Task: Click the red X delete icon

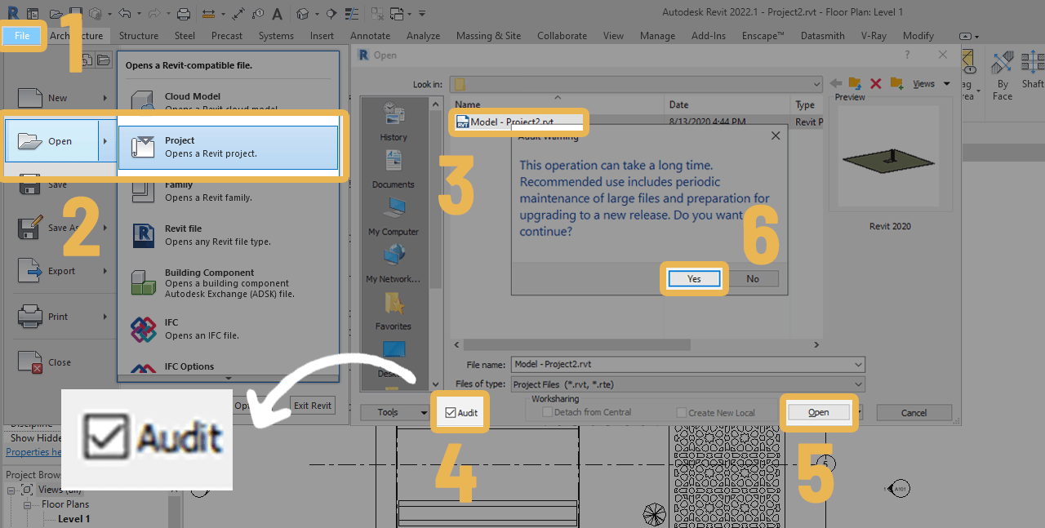Action: pos(875,83)
